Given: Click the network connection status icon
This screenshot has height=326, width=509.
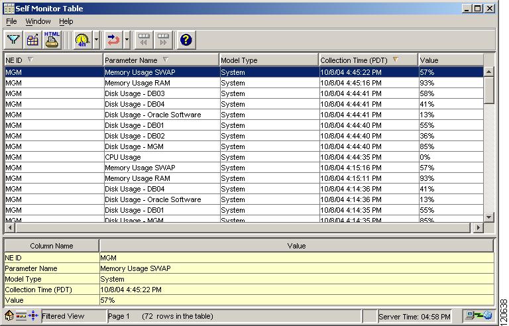Looking at the screenshot, I should [x=479, y=315].
